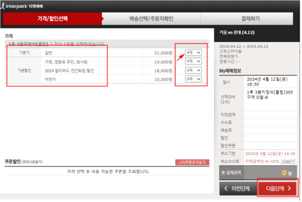The image size is (302, 202).
Task: Click the 가격 section heading
Action: (x=9, y=36)
